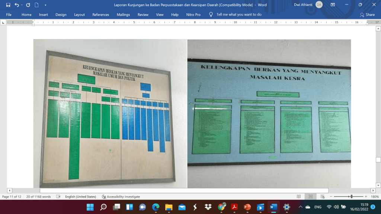381x214 pixels.
Task: Click the Redo/Repeat icon
Action: 28,5
